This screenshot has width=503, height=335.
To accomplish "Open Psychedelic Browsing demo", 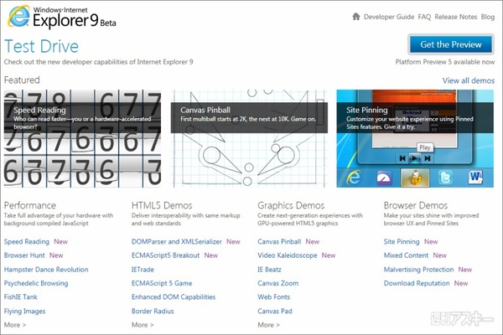I will [36, 283].
